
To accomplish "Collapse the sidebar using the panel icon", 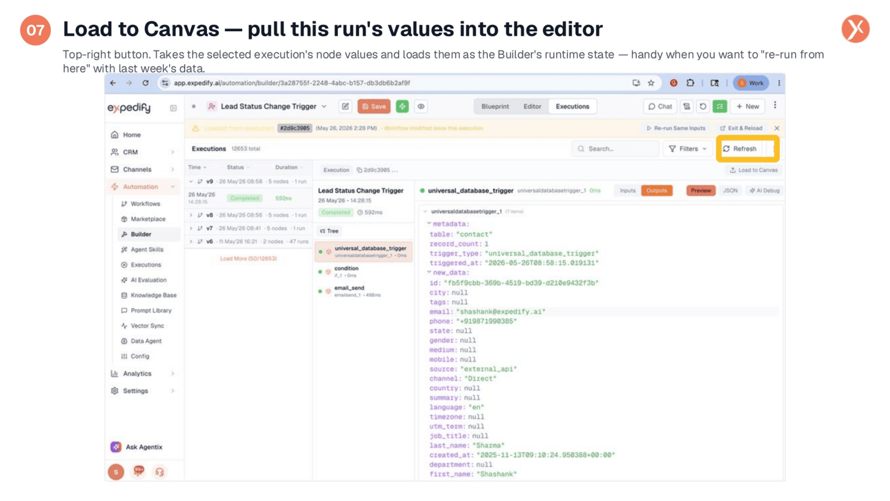I will point(173,108).
